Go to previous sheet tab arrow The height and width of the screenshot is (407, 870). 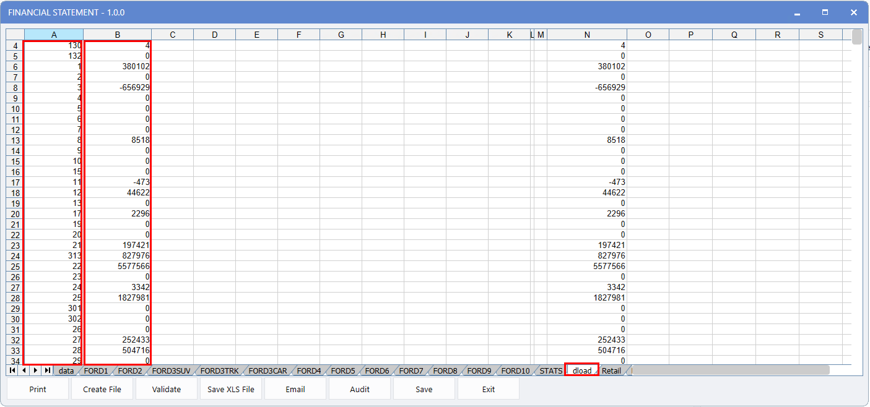tap(24, 371)
